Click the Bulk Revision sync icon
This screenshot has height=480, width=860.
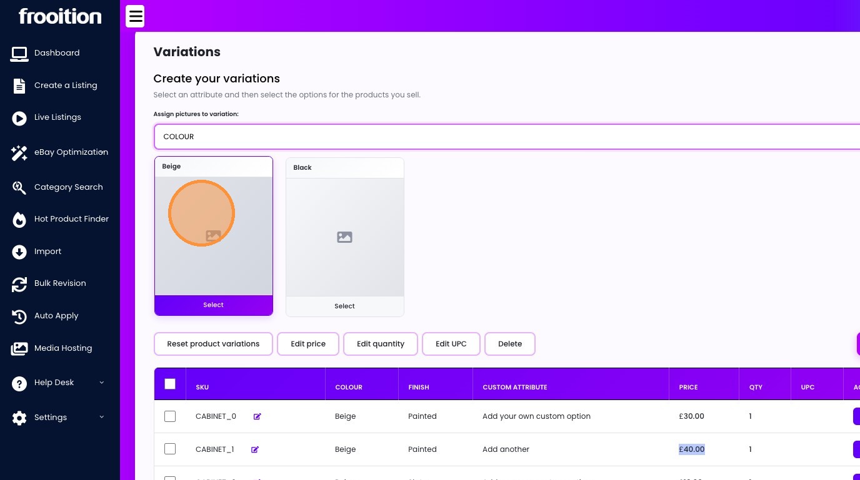pos(19,284)
